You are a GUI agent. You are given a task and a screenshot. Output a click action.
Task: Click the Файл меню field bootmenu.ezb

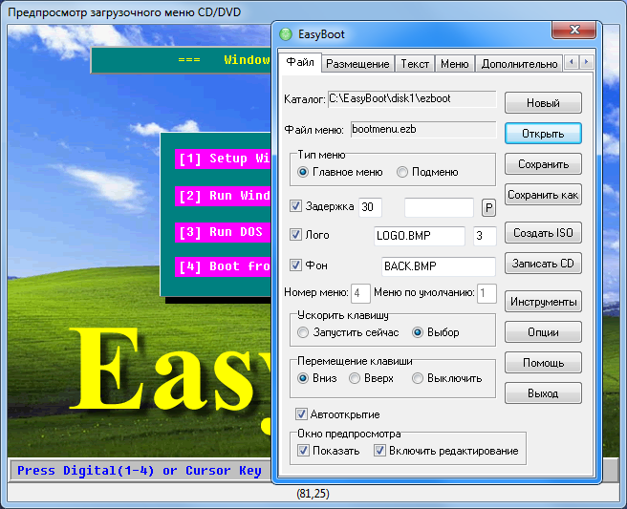[x=423, y=130]
